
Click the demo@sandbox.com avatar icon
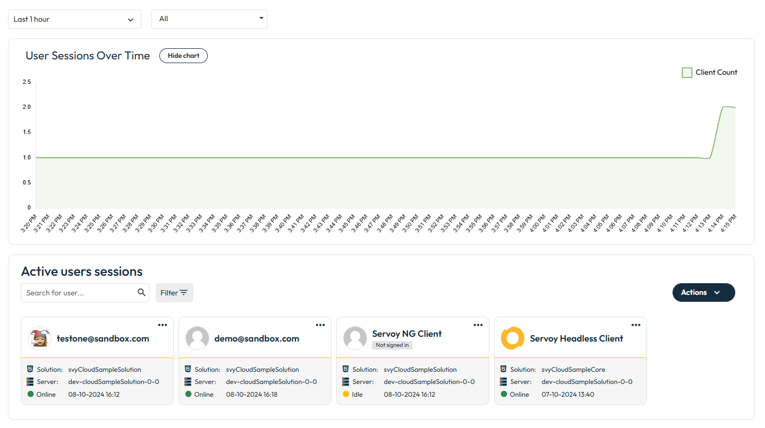pos(197,338)
